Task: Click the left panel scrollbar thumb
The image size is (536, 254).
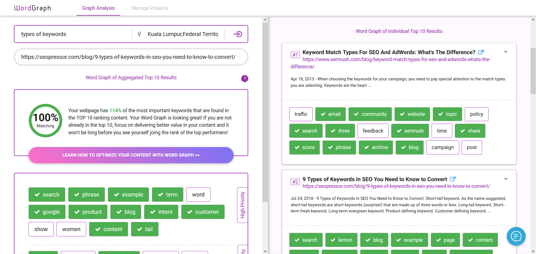Action: point(265,112)
